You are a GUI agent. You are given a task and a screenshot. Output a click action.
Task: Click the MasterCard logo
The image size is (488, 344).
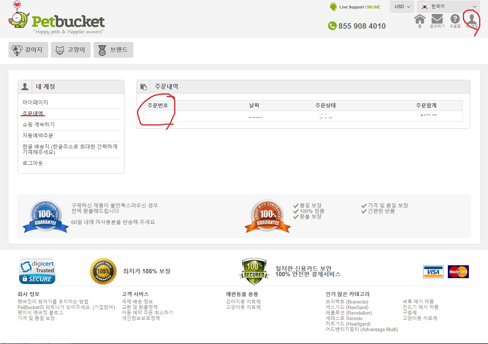click(x=458, y=272)
